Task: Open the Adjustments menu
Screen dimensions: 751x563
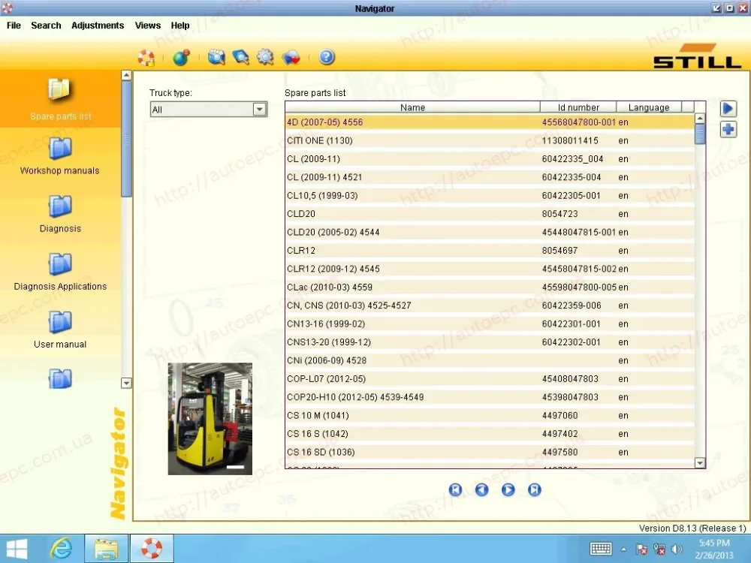Action: [x=98, y=26]
